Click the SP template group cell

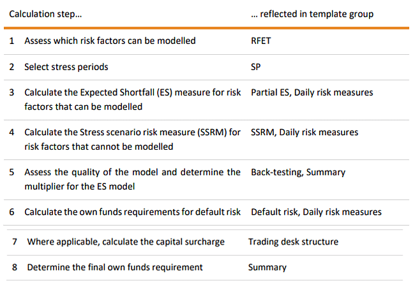click(255, 67)
